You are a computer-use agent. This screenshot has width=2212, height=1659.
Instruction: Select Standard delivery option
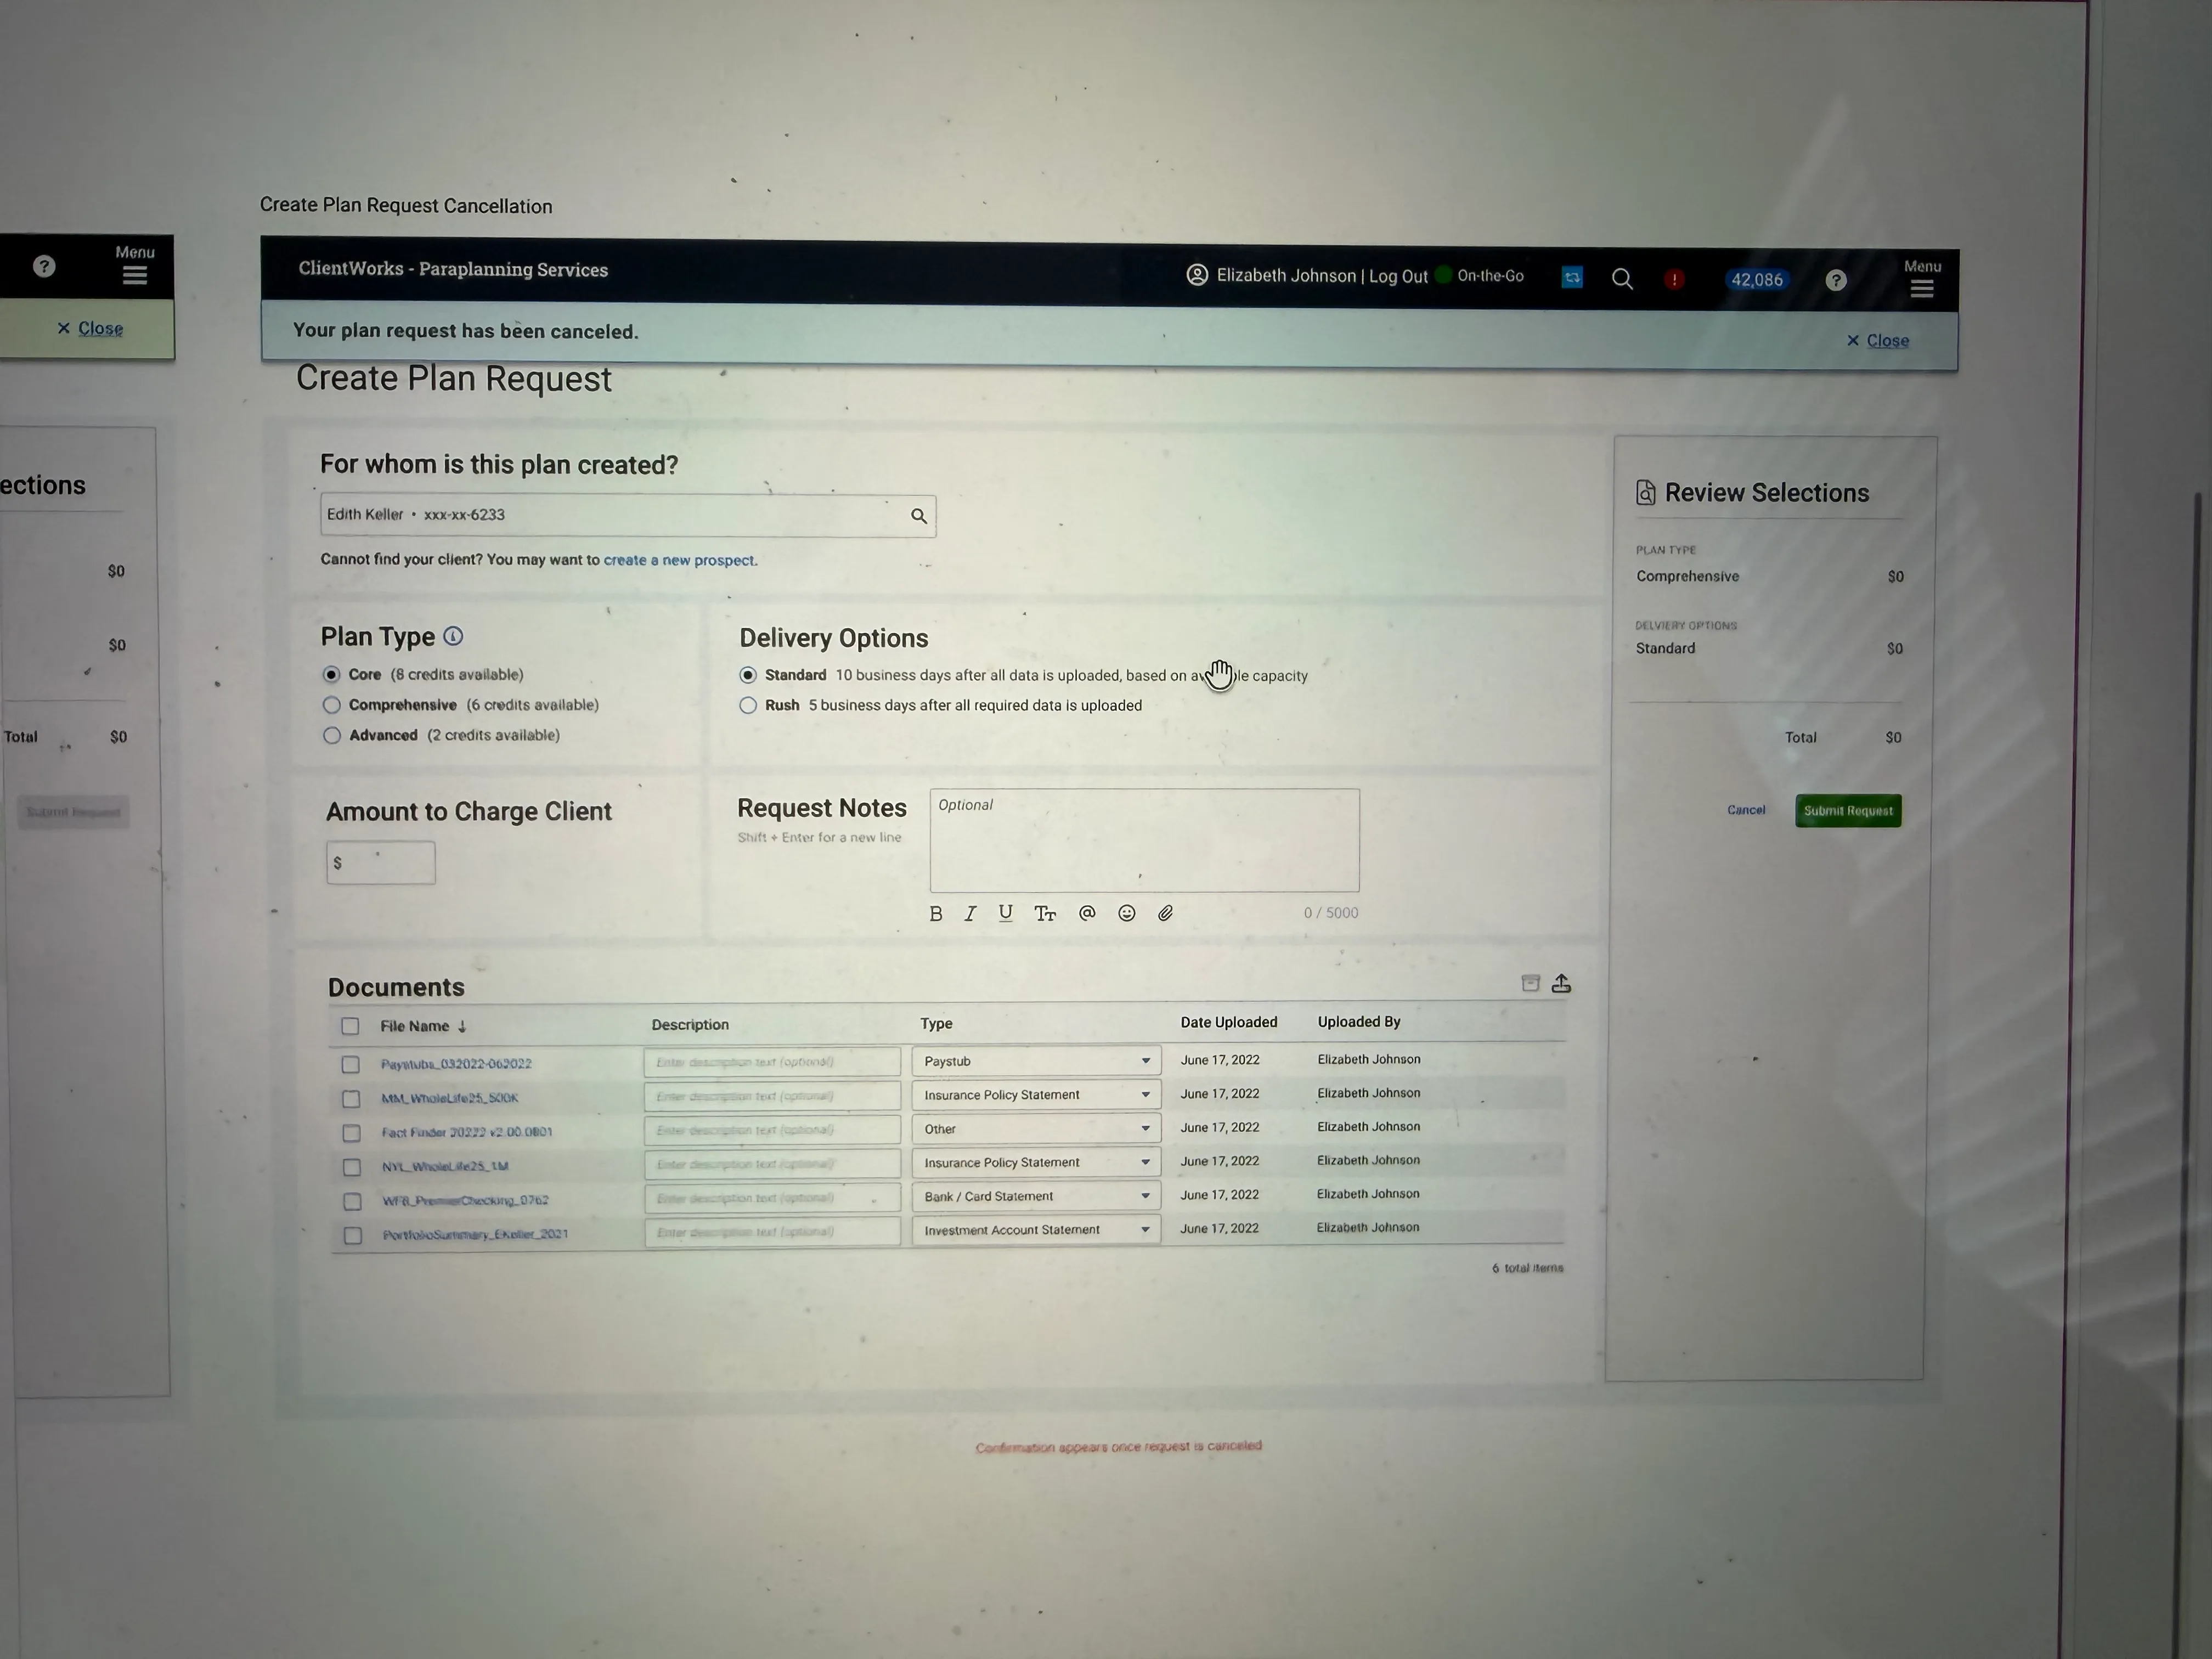click(x=748, y=675)
